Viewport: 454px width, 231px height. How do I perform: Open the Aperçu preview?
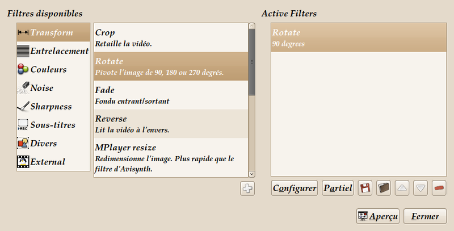coord(378,216)
